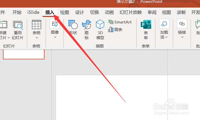Expand the 图像 dropdown chevron

tap(55, 37)
